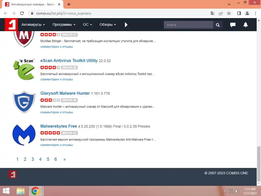Open the tab search chevron
The image size is (261, 196).
pyautogui.click(x=229, y=4)
